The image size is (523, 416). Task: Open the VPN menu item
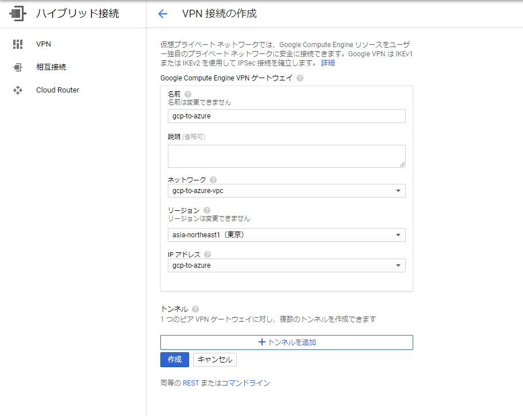click(x=44, y=44)
